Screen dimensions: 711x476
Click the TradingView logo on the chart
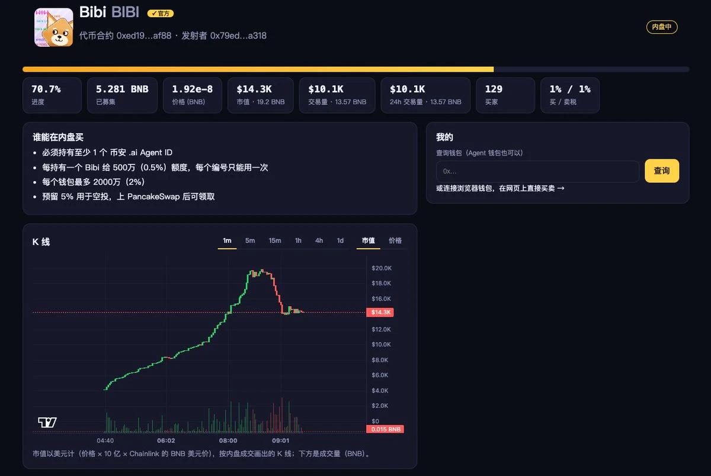click(47, 422)
